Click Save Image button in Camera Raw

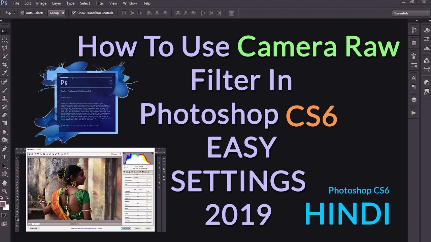click(34, 228)
